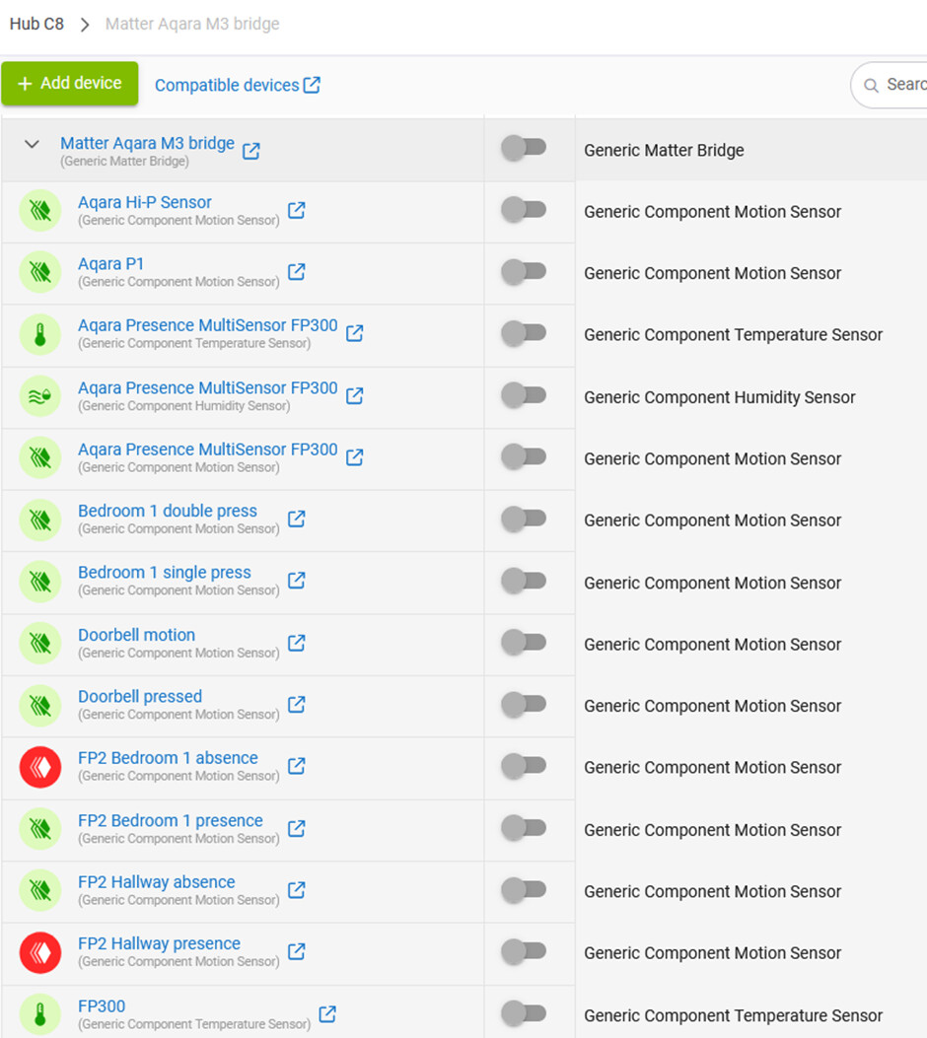The image size is (927, 1038).
Task: Open the FP300 device name link
Action: tap(102, 1006)
